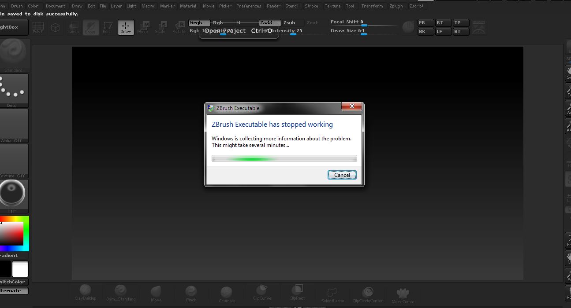Viewport: 571px width, 308px height.
Task: Click the FR front view button
Action: [425, 23]
